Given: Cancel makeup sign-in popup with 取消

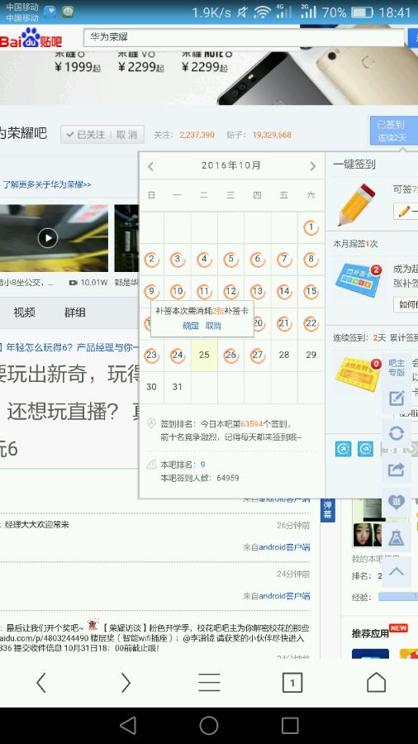Looking at the screenshot, I should click(x=213, y=326).
